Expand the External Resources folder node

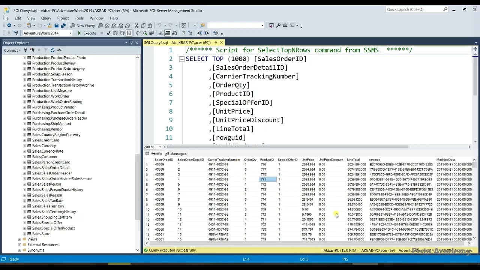[19, 244]
